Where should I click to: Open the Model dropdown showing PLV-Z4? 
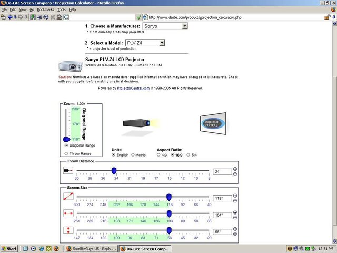click(145, 43)
